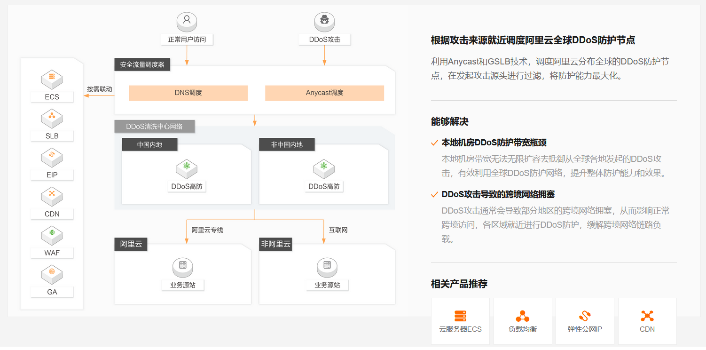Viewport: 706px width, 350px height.
Task: Click the 正常用户访问 label
Action: [187, 39]
